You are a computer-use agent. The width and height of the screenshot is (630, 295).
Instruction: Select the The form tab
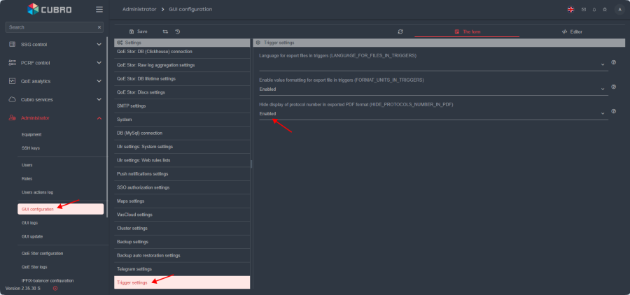[x=466, y=31]
